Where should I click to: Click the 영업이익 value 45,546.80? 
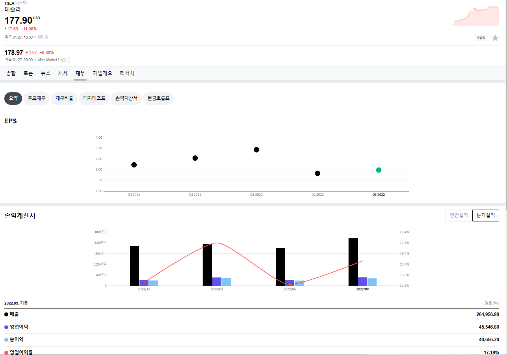point(489,327)
